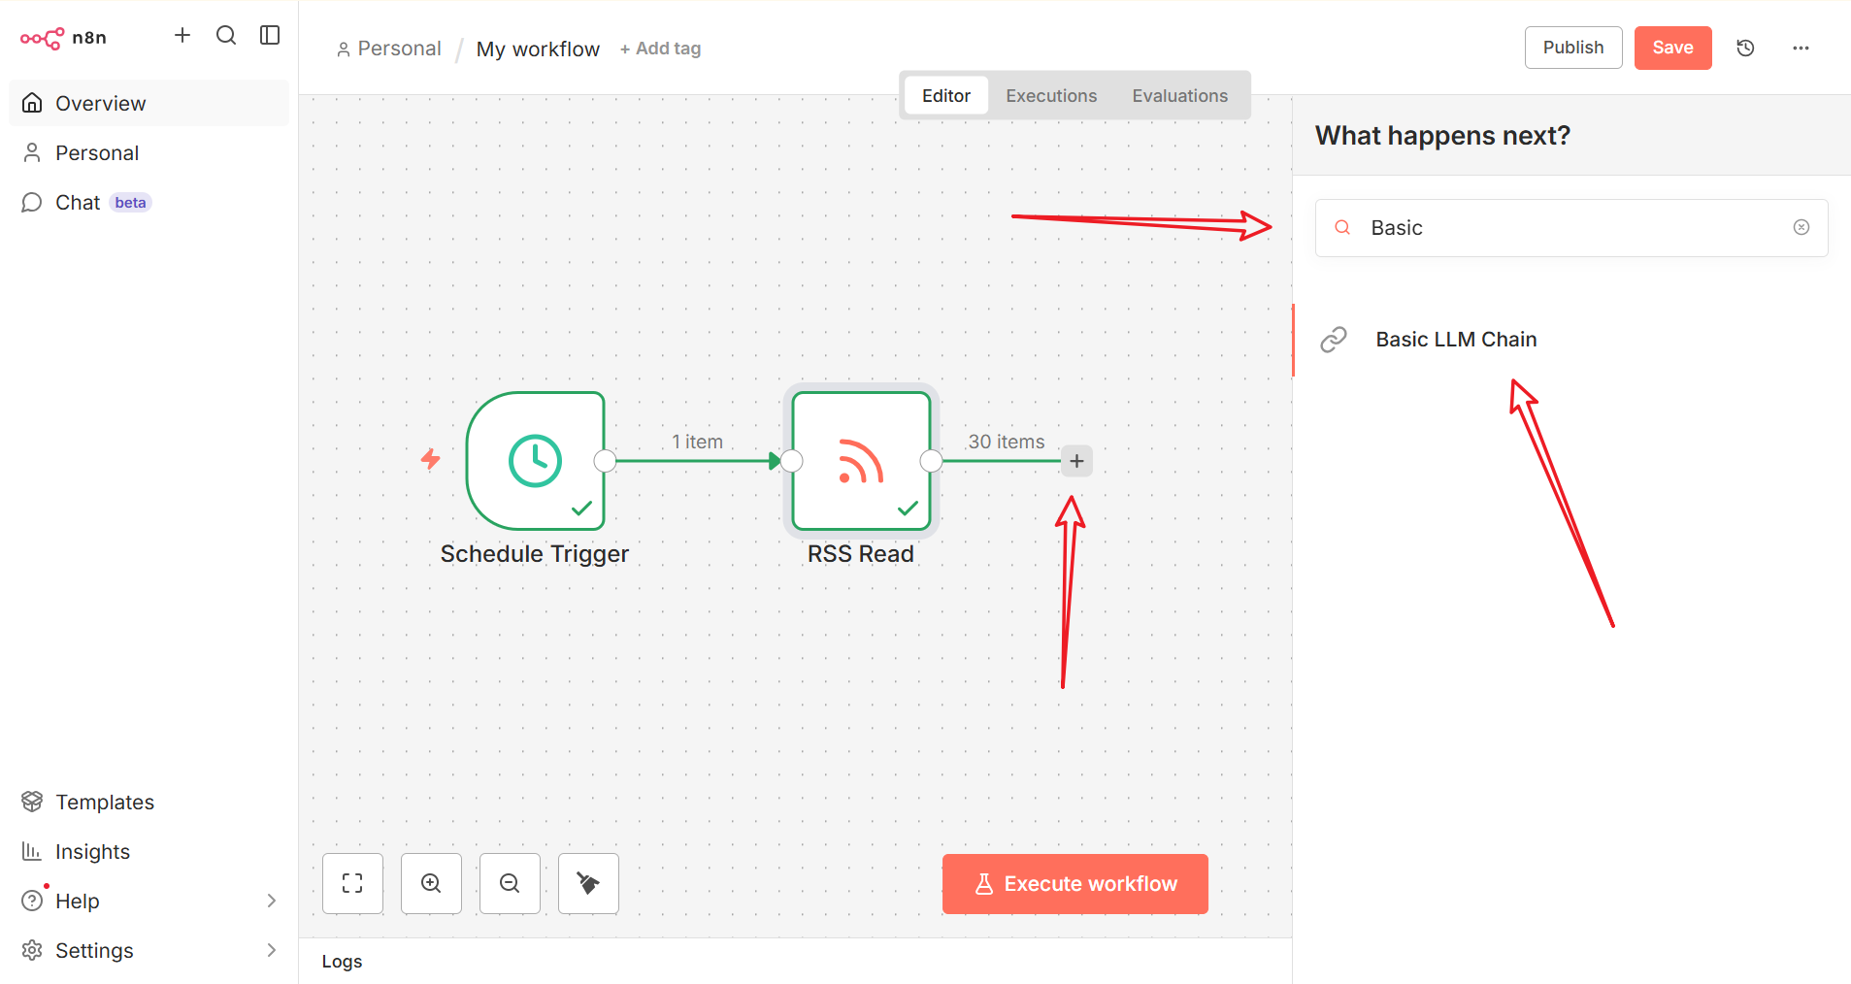
Task: Clear the node search field
Action: 1801,227
